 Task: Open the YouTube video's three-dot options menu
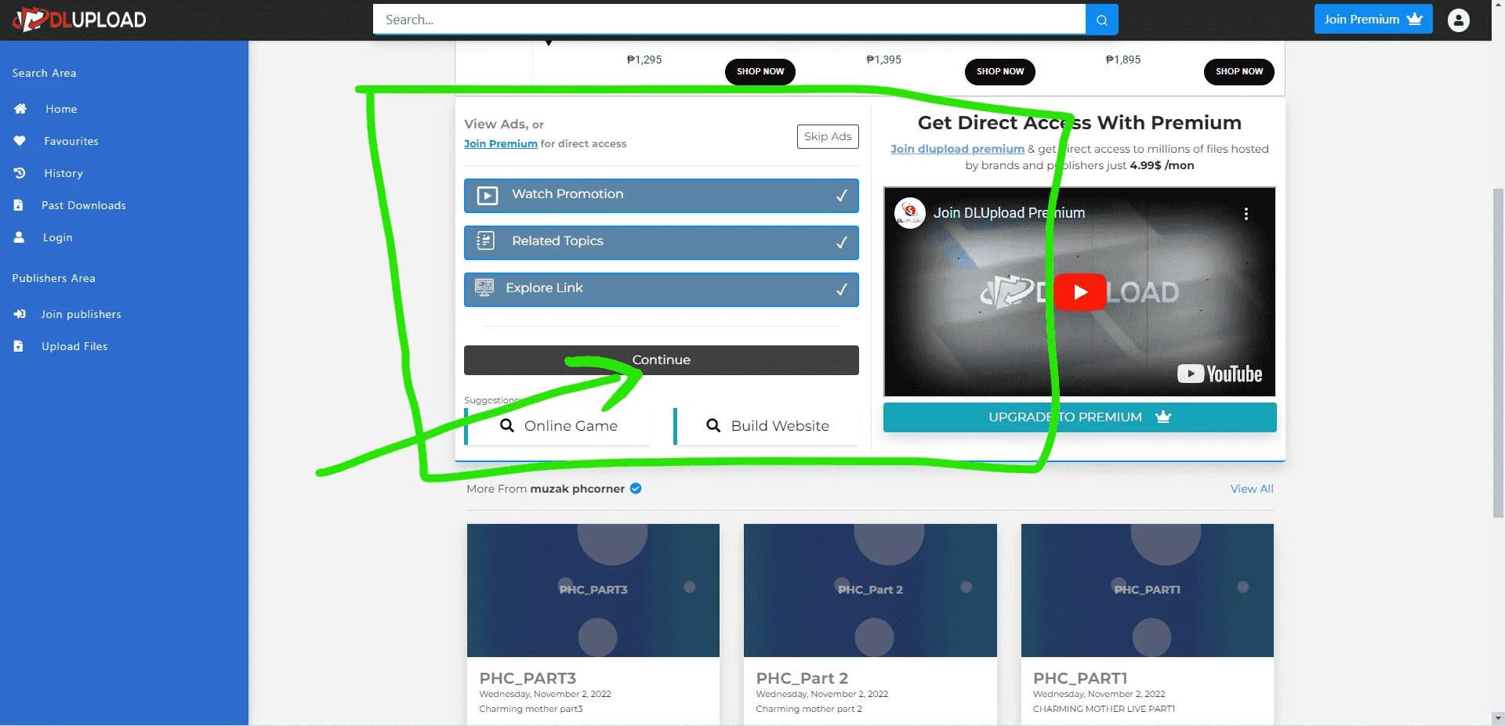pos(1246,213)
